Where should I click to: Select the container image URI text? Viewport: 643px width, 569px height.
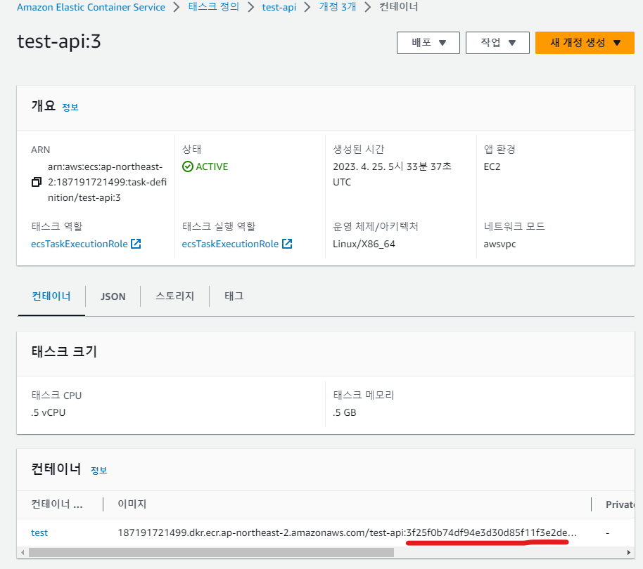coord(347,532)
